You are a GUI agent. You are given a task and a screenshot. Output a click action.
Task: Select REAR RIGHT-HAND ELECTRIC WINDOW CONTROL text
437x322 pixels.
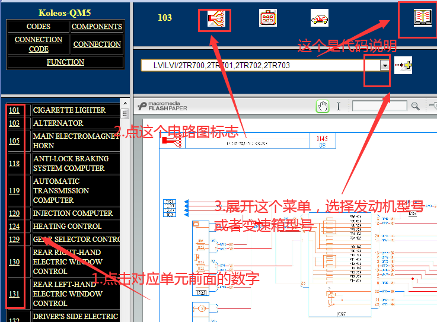68,262
